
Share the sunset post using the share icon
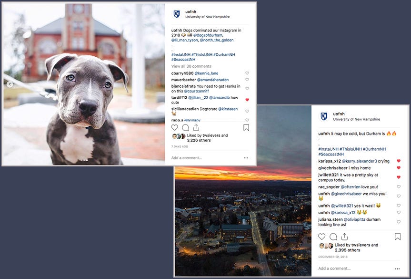point(344,237)
